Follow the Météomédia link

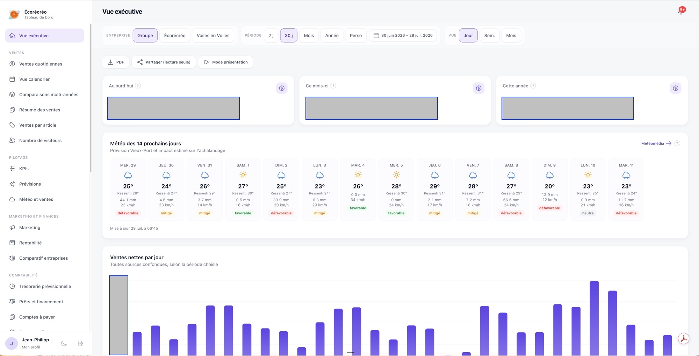656,143
